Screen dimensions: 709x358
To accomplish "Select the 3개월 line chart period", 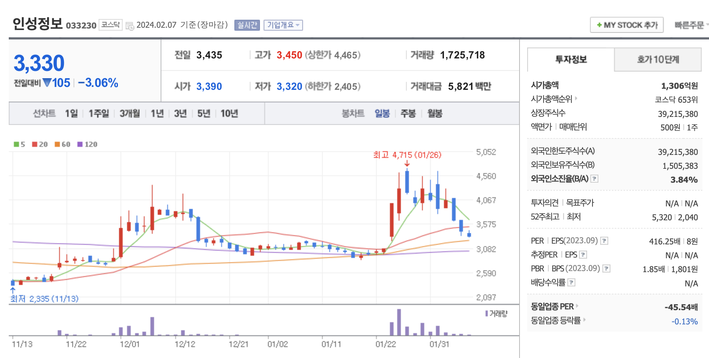I will coord(130,114).
